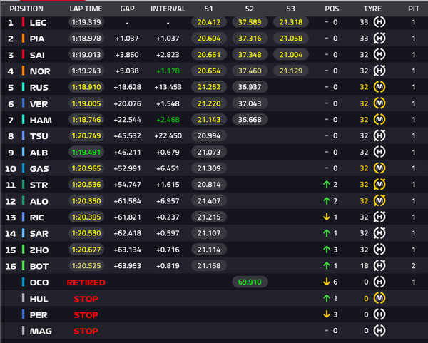Click green interval +1.178
Image resolution: width=428 pixels, height=343 pixels.
click(x=168, y=71)
